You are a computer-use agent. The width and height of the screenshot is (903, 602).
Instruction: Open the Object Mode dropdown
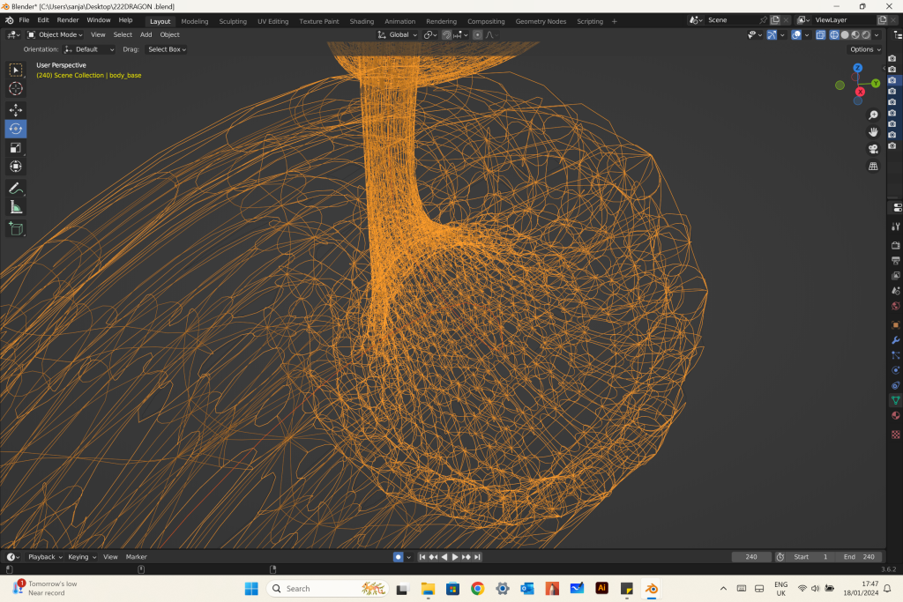pos(56,35)
